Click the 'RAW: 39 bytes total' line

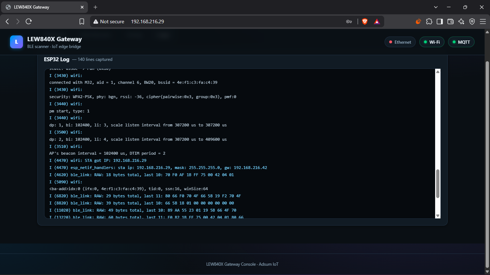[142, 203]
